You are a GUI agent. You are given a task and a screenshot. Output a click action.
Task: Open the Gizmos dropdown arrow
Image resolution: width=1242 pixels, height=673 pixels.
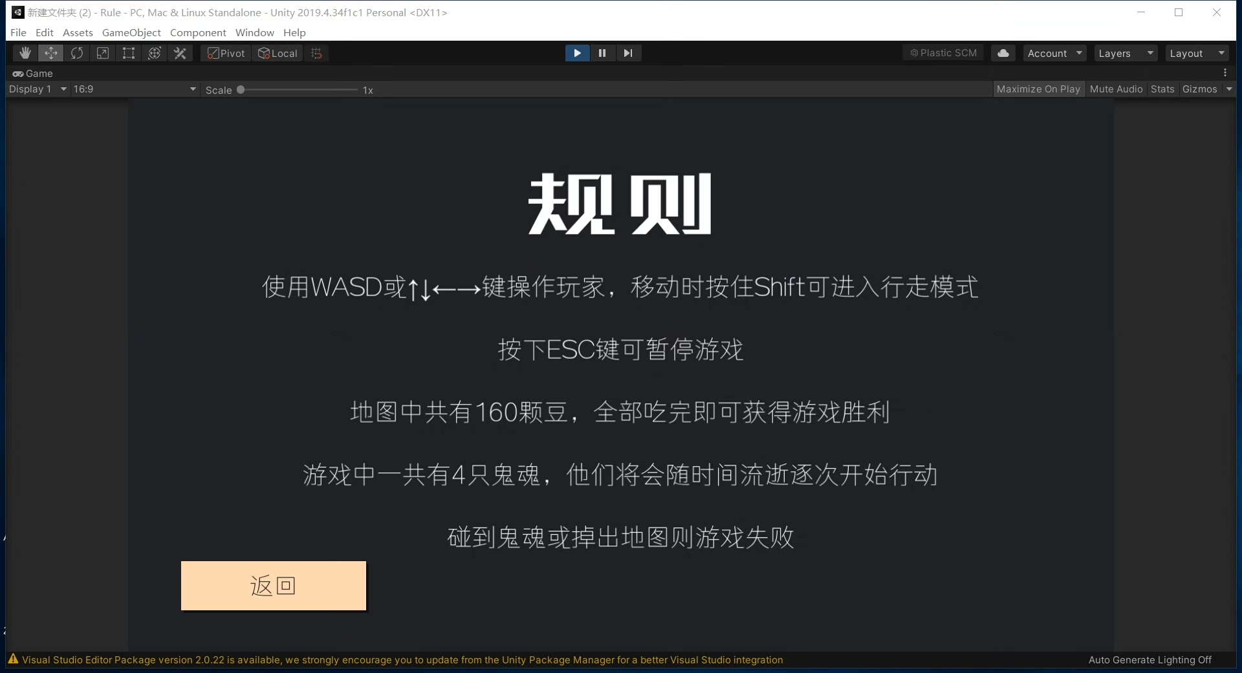point(1229,89)
